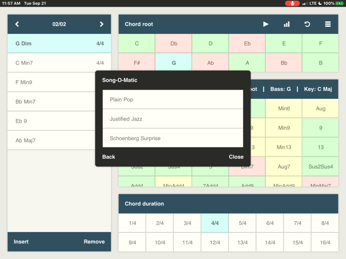Viewport: 346px width, 259px height.
Task: Open the hamburger menu icon
Action: (328, 24)
